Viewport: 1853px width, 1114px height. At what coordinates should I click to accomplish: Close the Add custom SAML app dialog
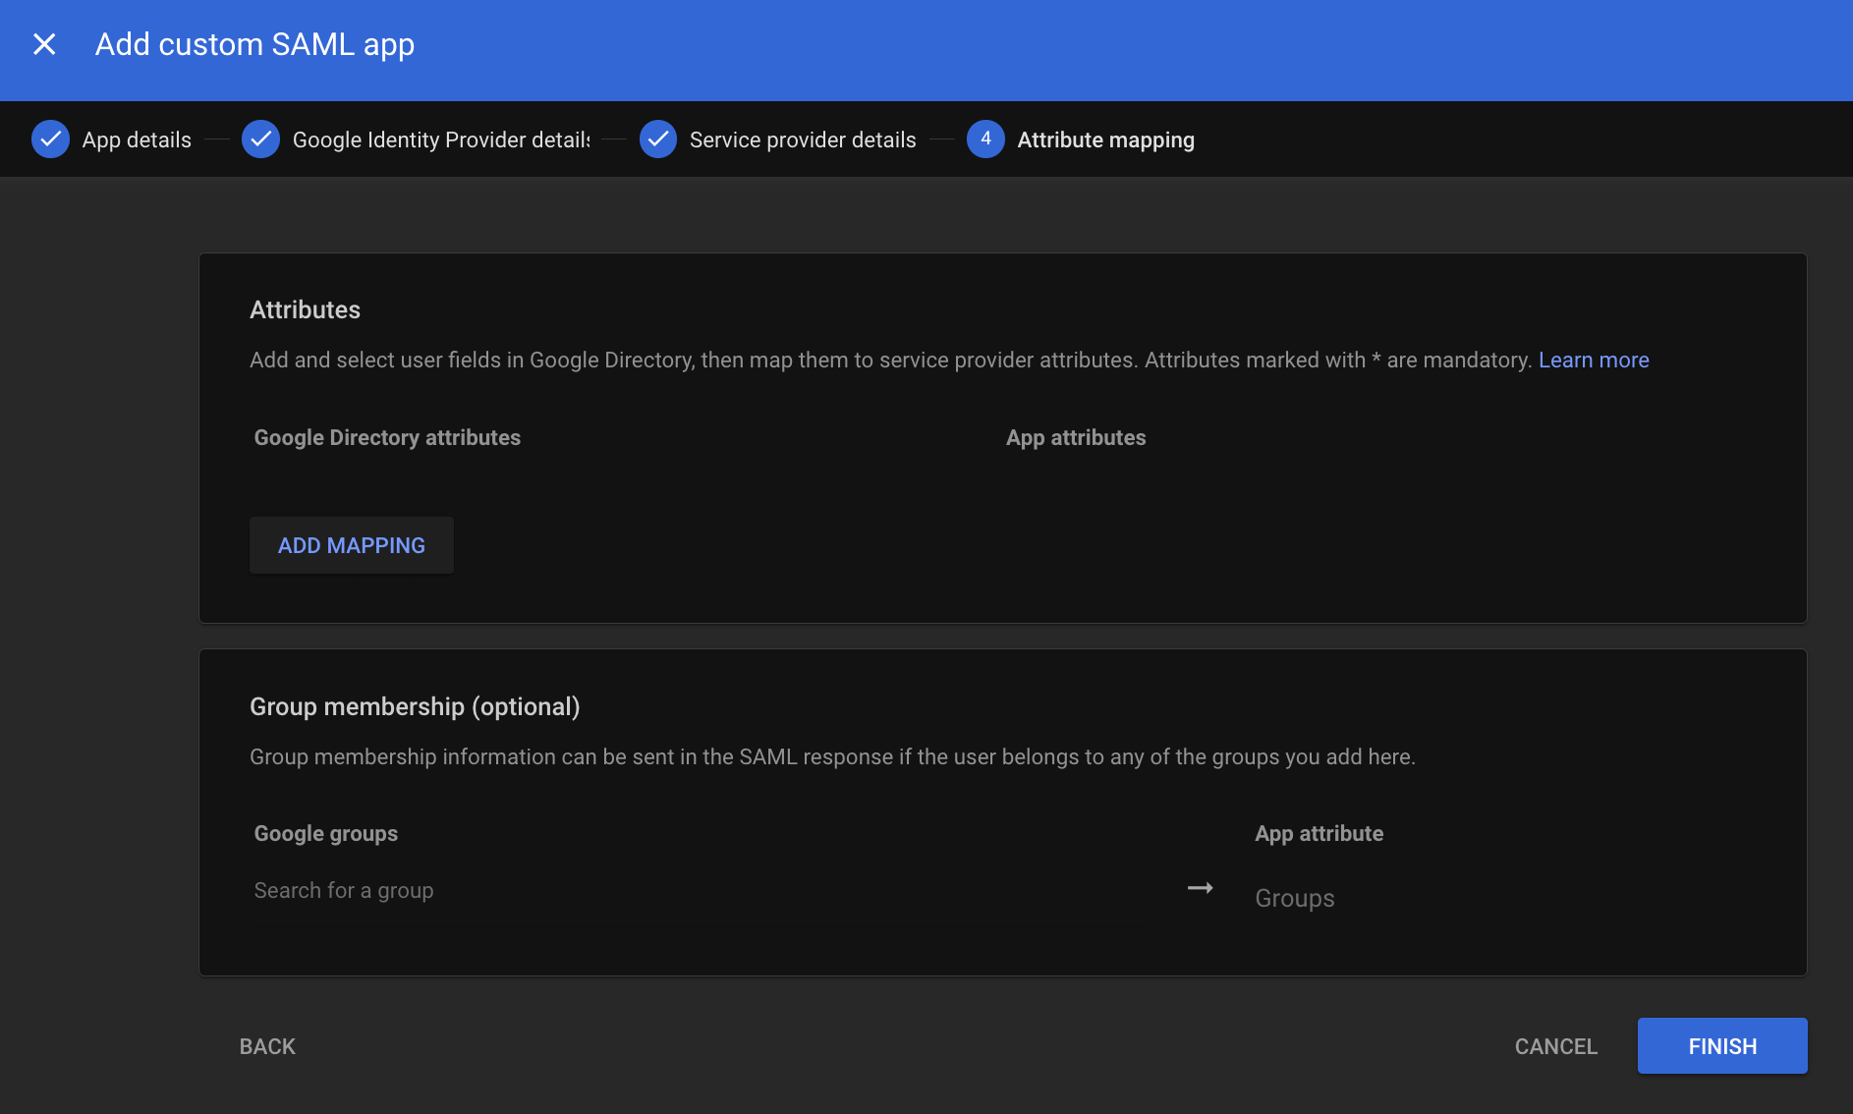(x=44, y=44)
